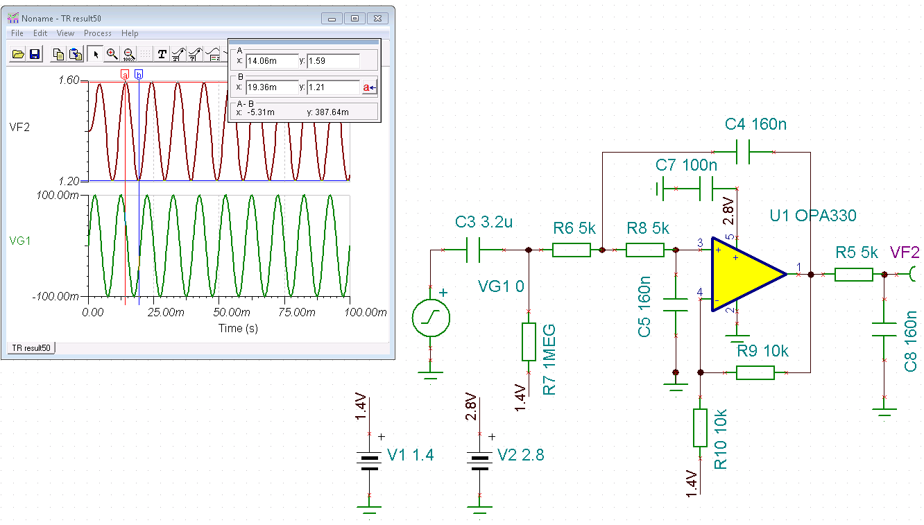Open the View menu

click(65, 33)
